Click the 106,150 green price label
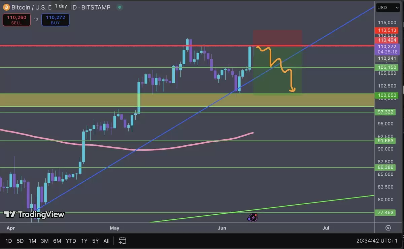The height and width of the screenshot is (249, 404). pos(387,67)
